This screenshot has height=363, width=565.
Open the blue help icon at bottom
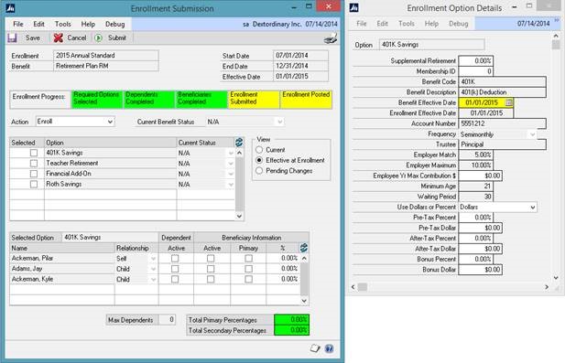(329, 348)
